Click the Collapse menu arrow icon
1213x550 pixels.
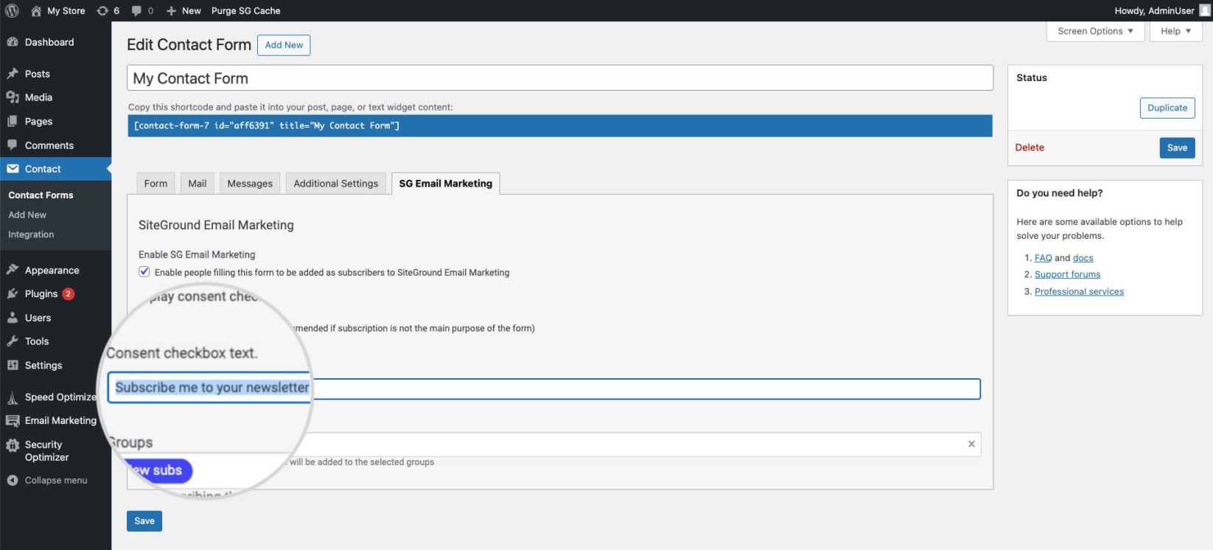pyautogui.click(x=13, y=480)
